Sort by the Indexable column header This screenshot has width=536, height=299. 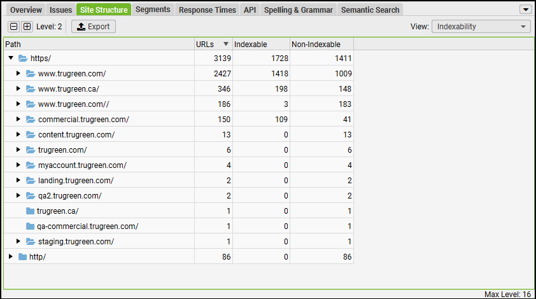[x=261, y=45]
